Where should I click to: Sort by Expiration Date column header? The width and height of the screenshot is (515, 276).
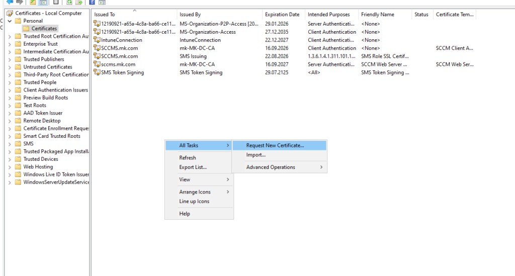pyautogui.click(x=282, y=15)
